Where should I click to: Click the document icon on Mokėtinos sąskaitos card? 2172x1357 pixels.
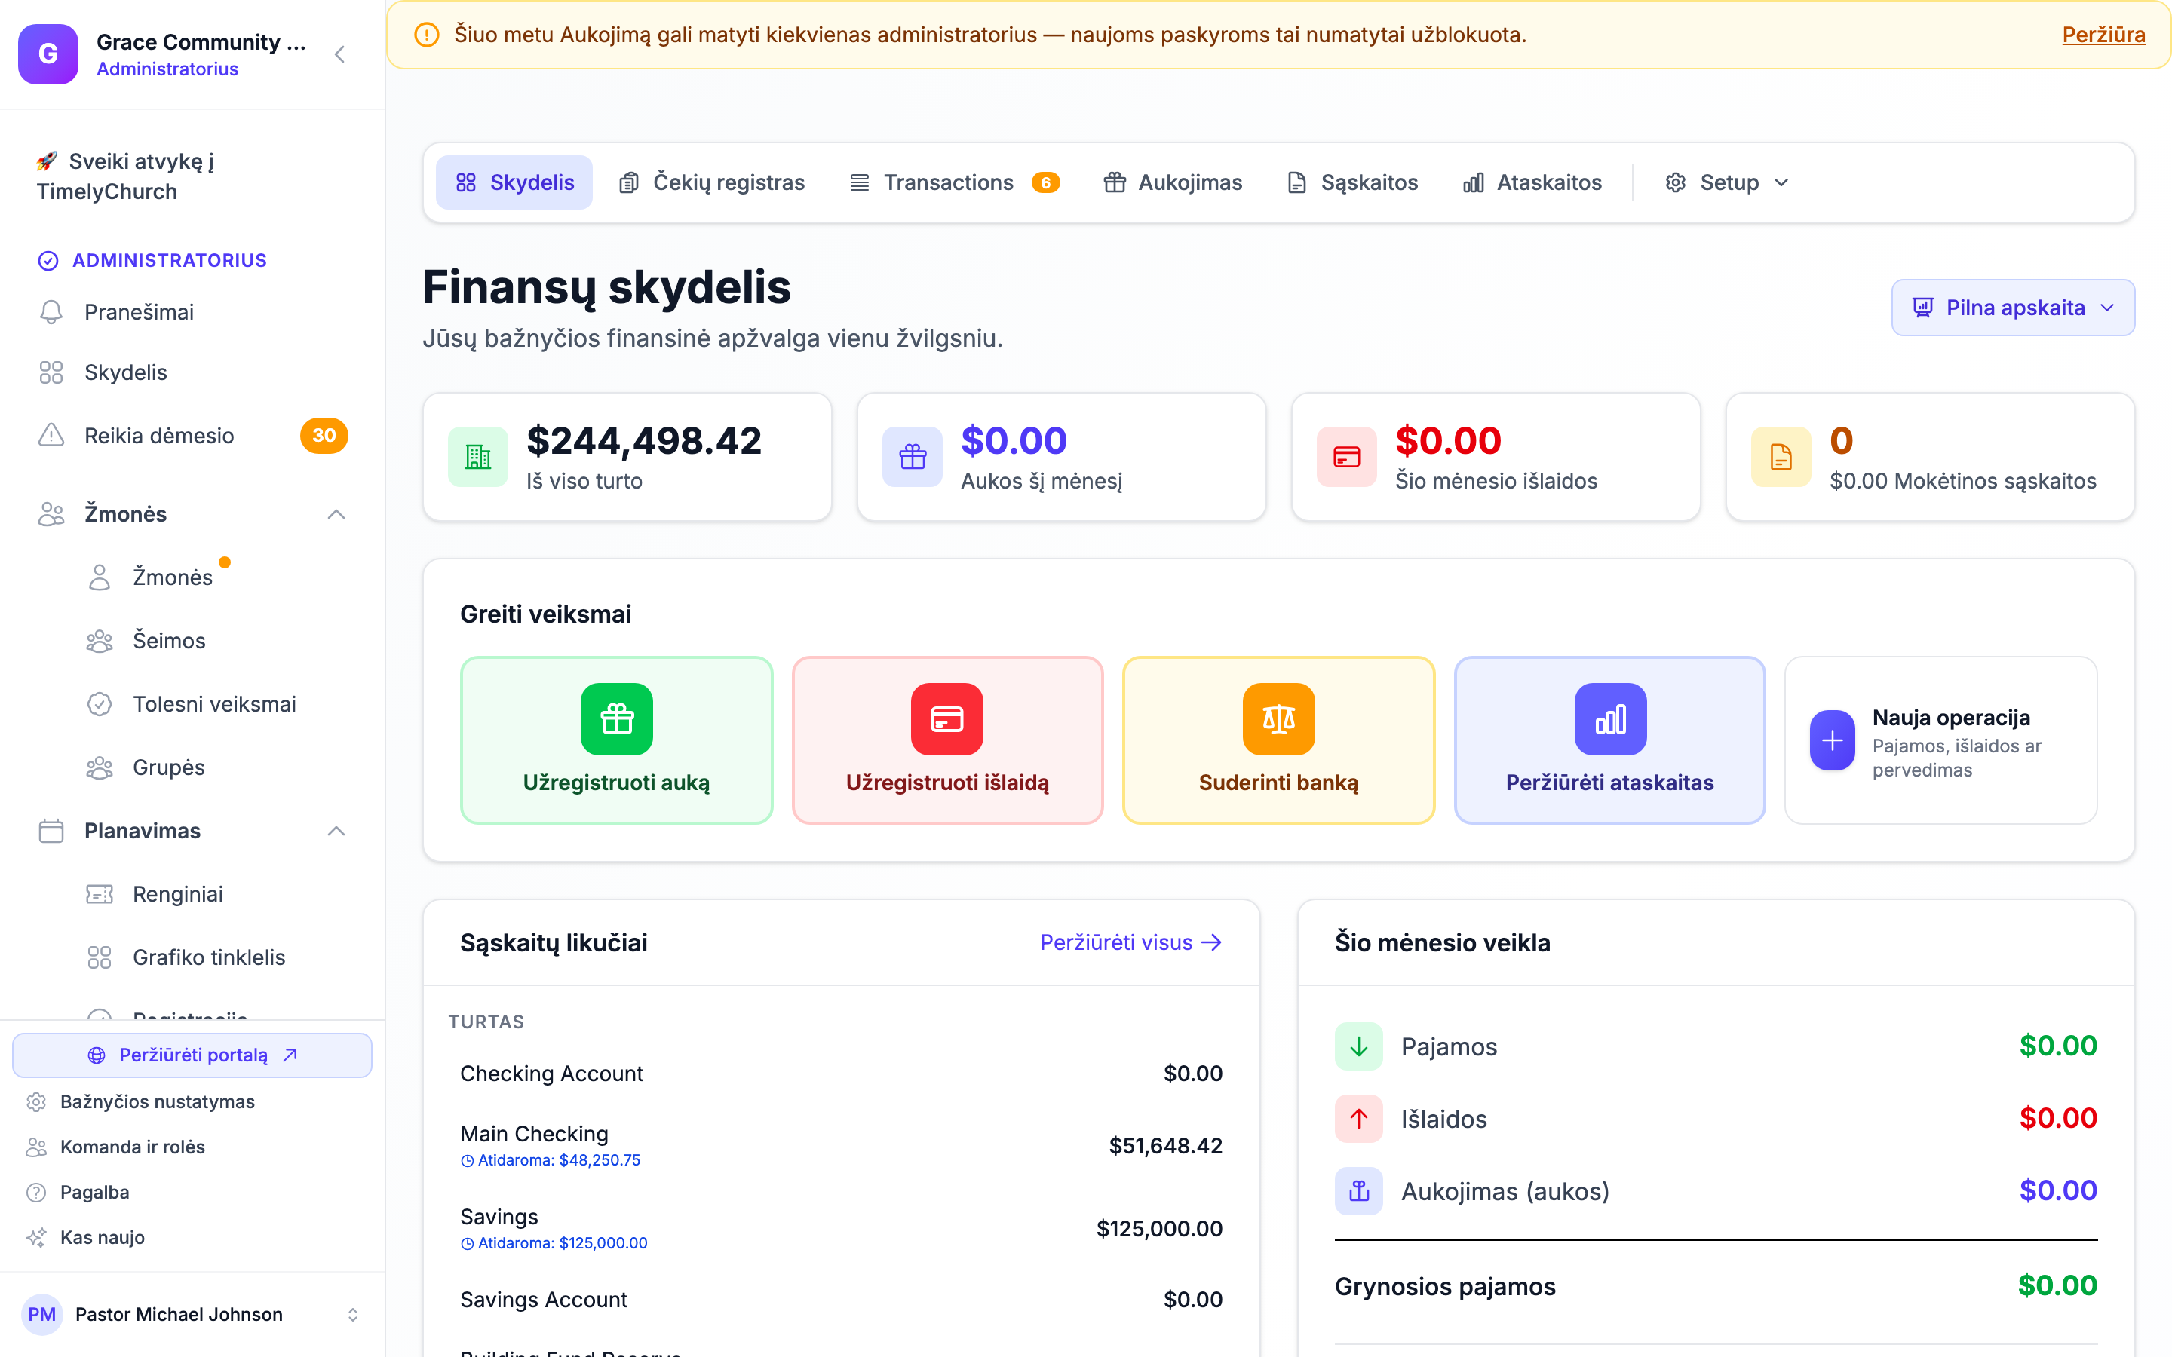pyautogui.click(x=1781, y=457)
